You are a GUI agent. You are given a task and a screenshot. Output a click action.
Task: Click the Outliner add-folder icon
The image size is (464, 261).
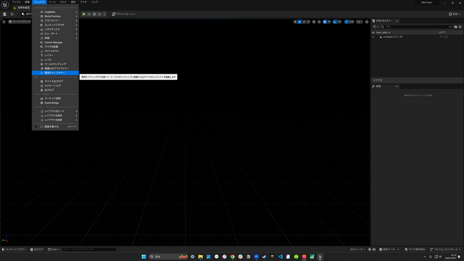[x=456, y=27]
